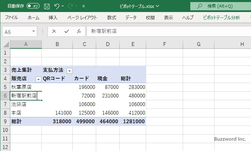Select row 6 header
The height and width of the screenshot is (151, 251).
pos(5,95)
